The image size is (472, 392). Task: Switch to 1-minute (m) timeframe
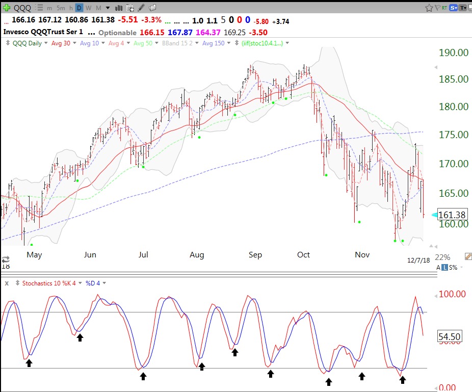point(49,8)
